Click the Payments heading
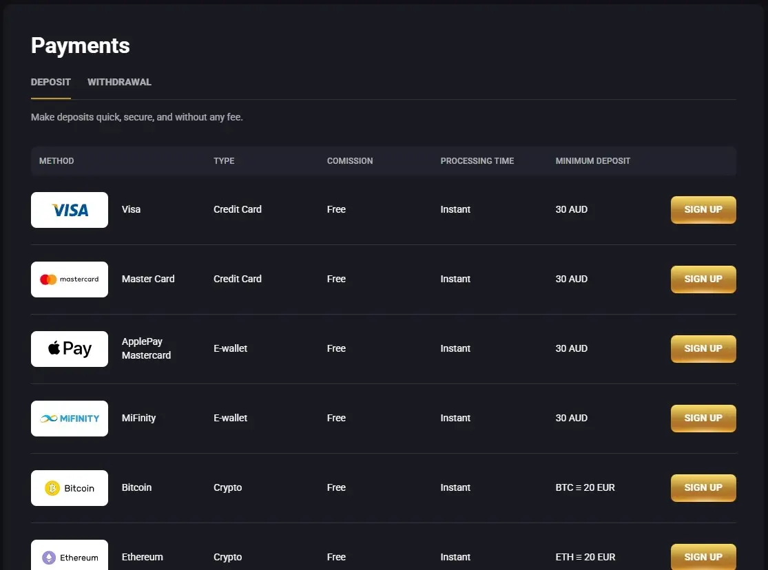768x570 pixels. 81,45
